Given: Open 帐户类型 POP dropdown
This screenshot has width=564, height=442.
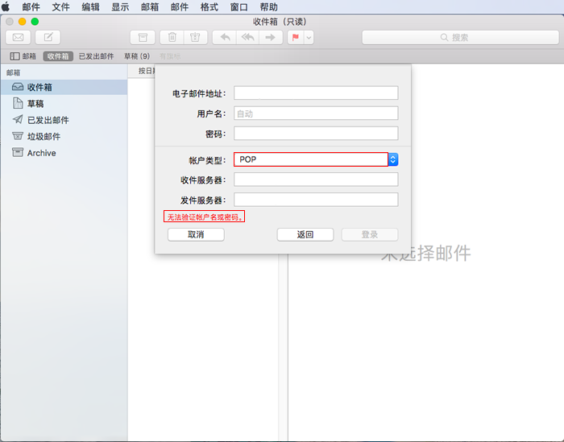Looking at the screenshot, I should (316, 159).
